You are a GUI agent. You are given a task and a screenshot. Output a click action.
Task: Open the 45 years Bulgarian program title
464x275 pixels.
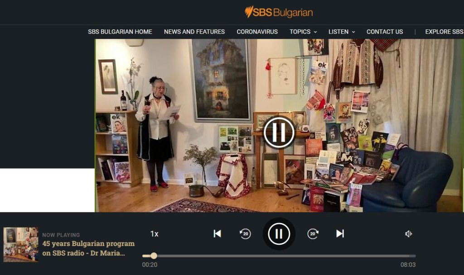tap(88, 248)
